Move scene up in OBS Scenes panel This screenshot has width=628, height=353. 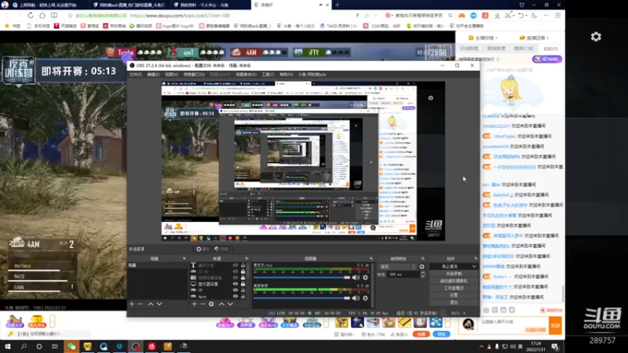click(x=151, y=304)
